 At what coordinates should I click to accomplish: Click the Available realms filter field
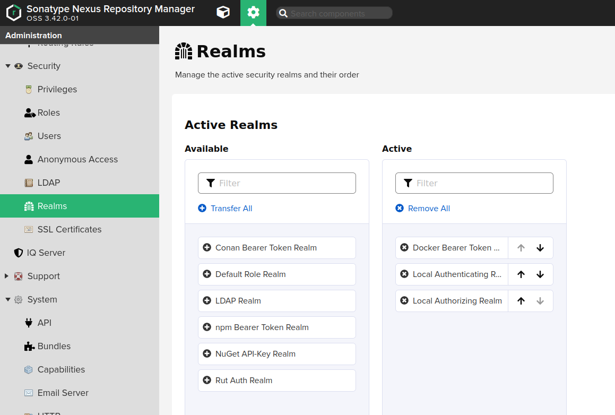[276, 183]
